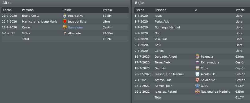Click the Palencia club crest icon

tap(197, 57)
